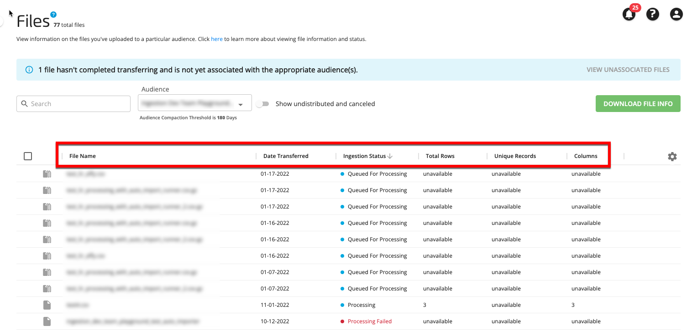Click into the Search input field

(73, 104)
